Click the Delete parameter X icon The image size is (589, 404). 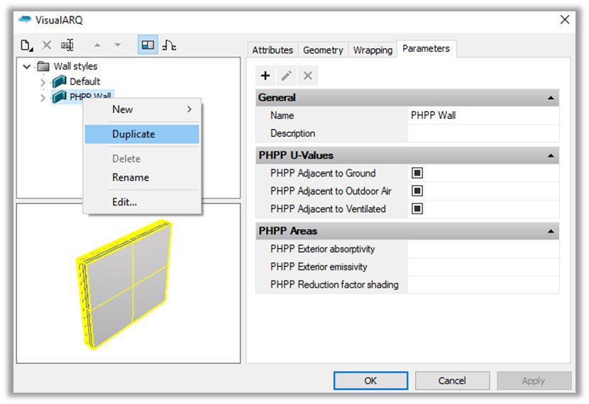tap(308, 76)
